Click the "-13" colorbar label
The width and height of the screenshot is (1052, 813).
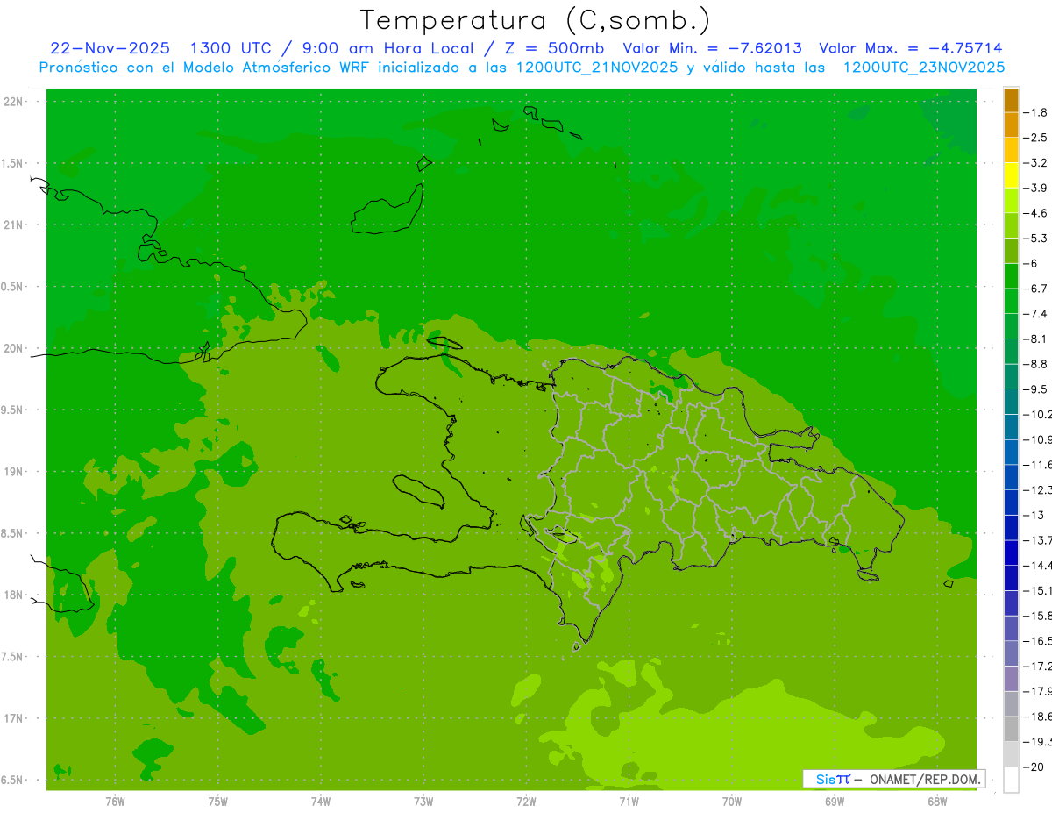pyautogui.click(x=1034, y=515)
